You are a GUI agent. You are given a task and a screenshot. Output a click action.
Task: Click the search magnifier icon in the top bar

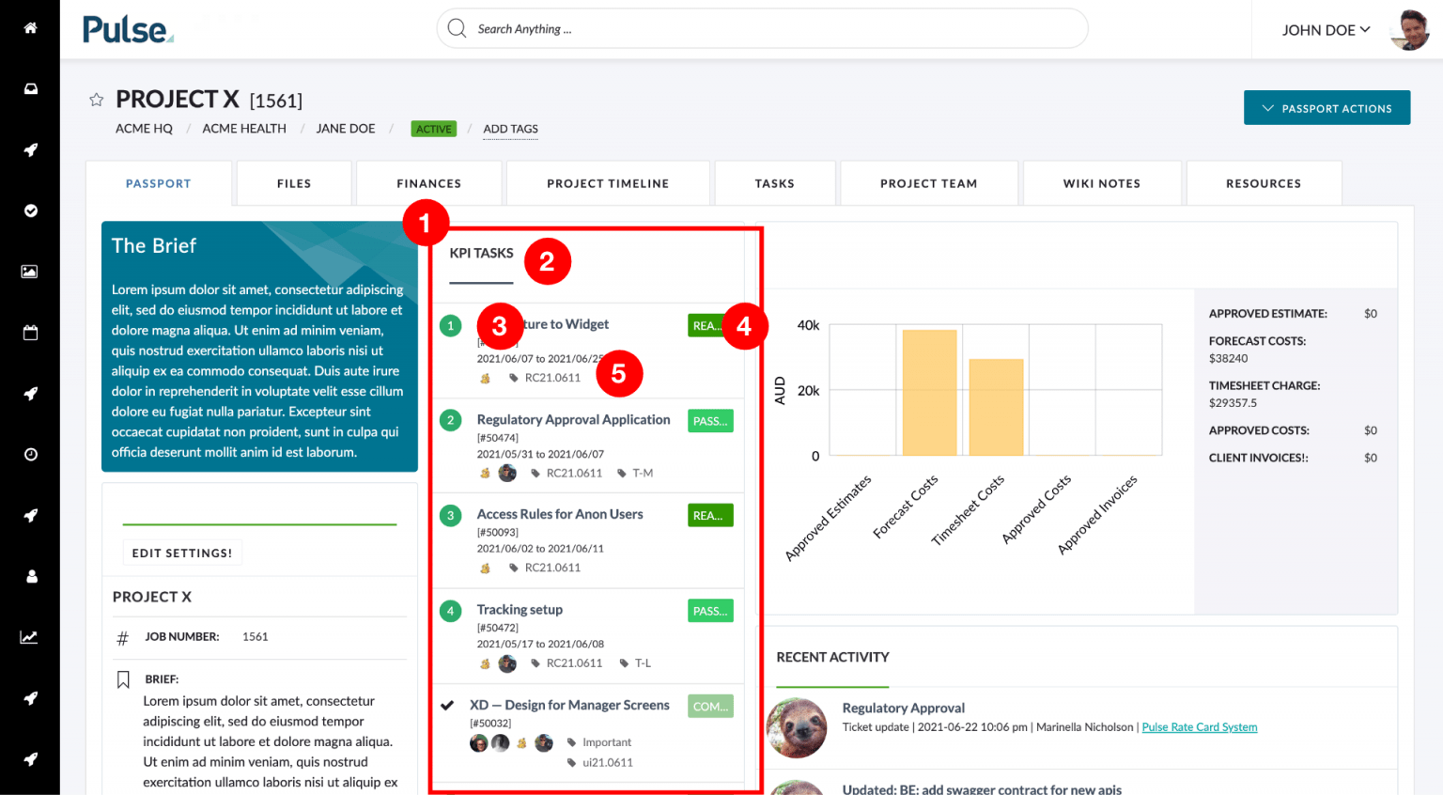coord(458,28)
